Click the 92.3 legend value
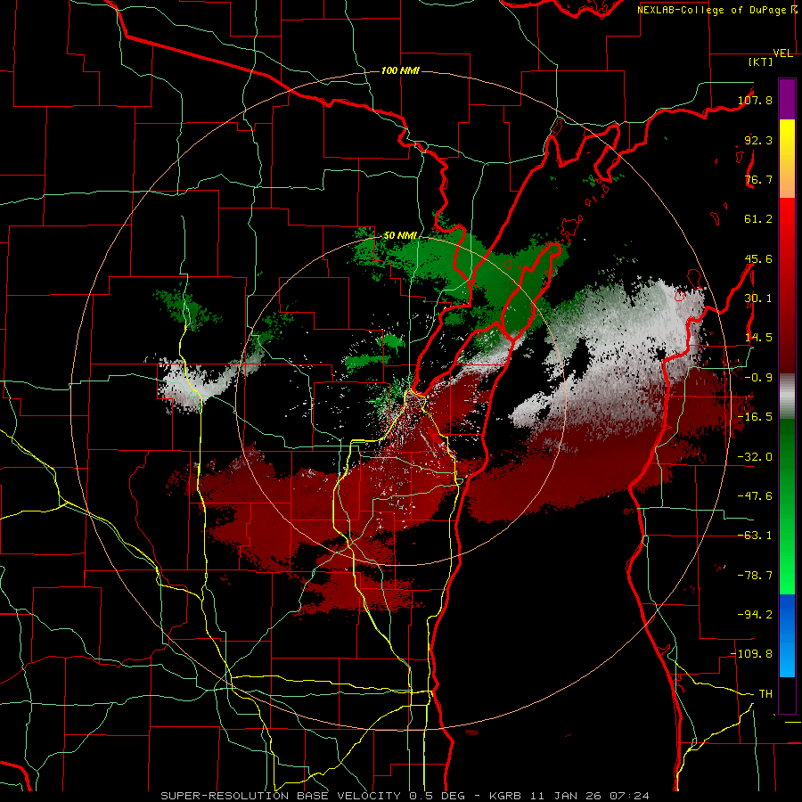This screenshot has height=802, width=802. 758,140
